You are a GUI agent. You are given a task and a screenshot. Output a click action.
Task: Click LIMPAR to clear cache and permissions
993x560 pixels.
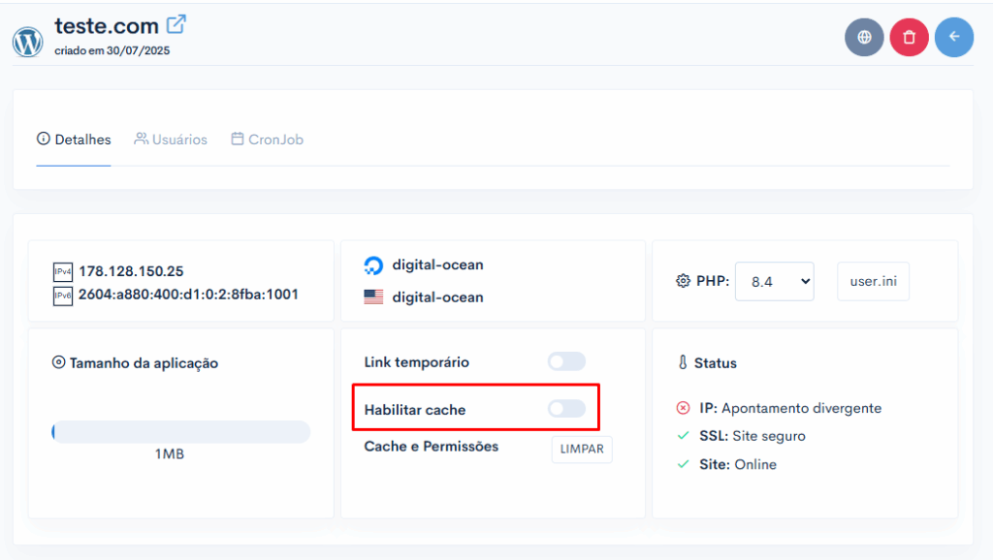(x=582, y=450)
